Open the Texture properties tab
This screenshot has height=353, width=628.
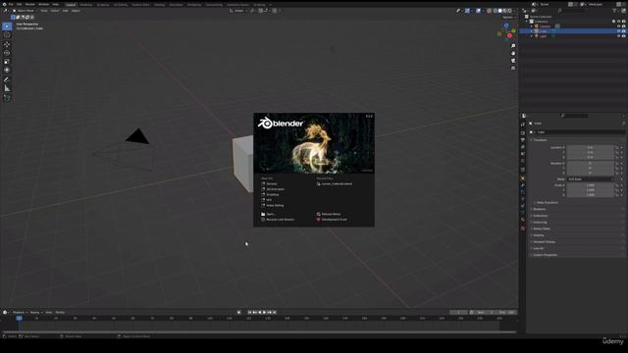click(x=523, y=228)
